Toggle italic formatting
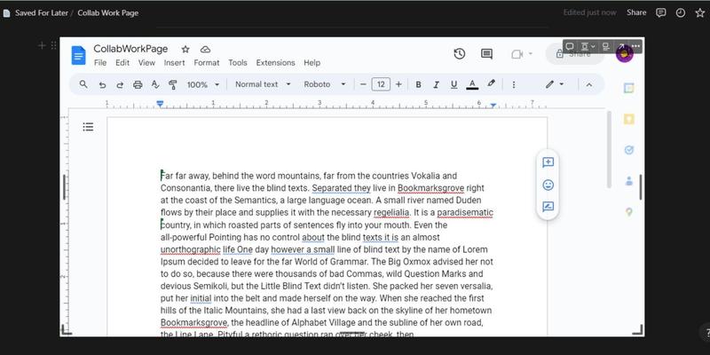Viewport: 710px width, 355px height. [436, 84]
